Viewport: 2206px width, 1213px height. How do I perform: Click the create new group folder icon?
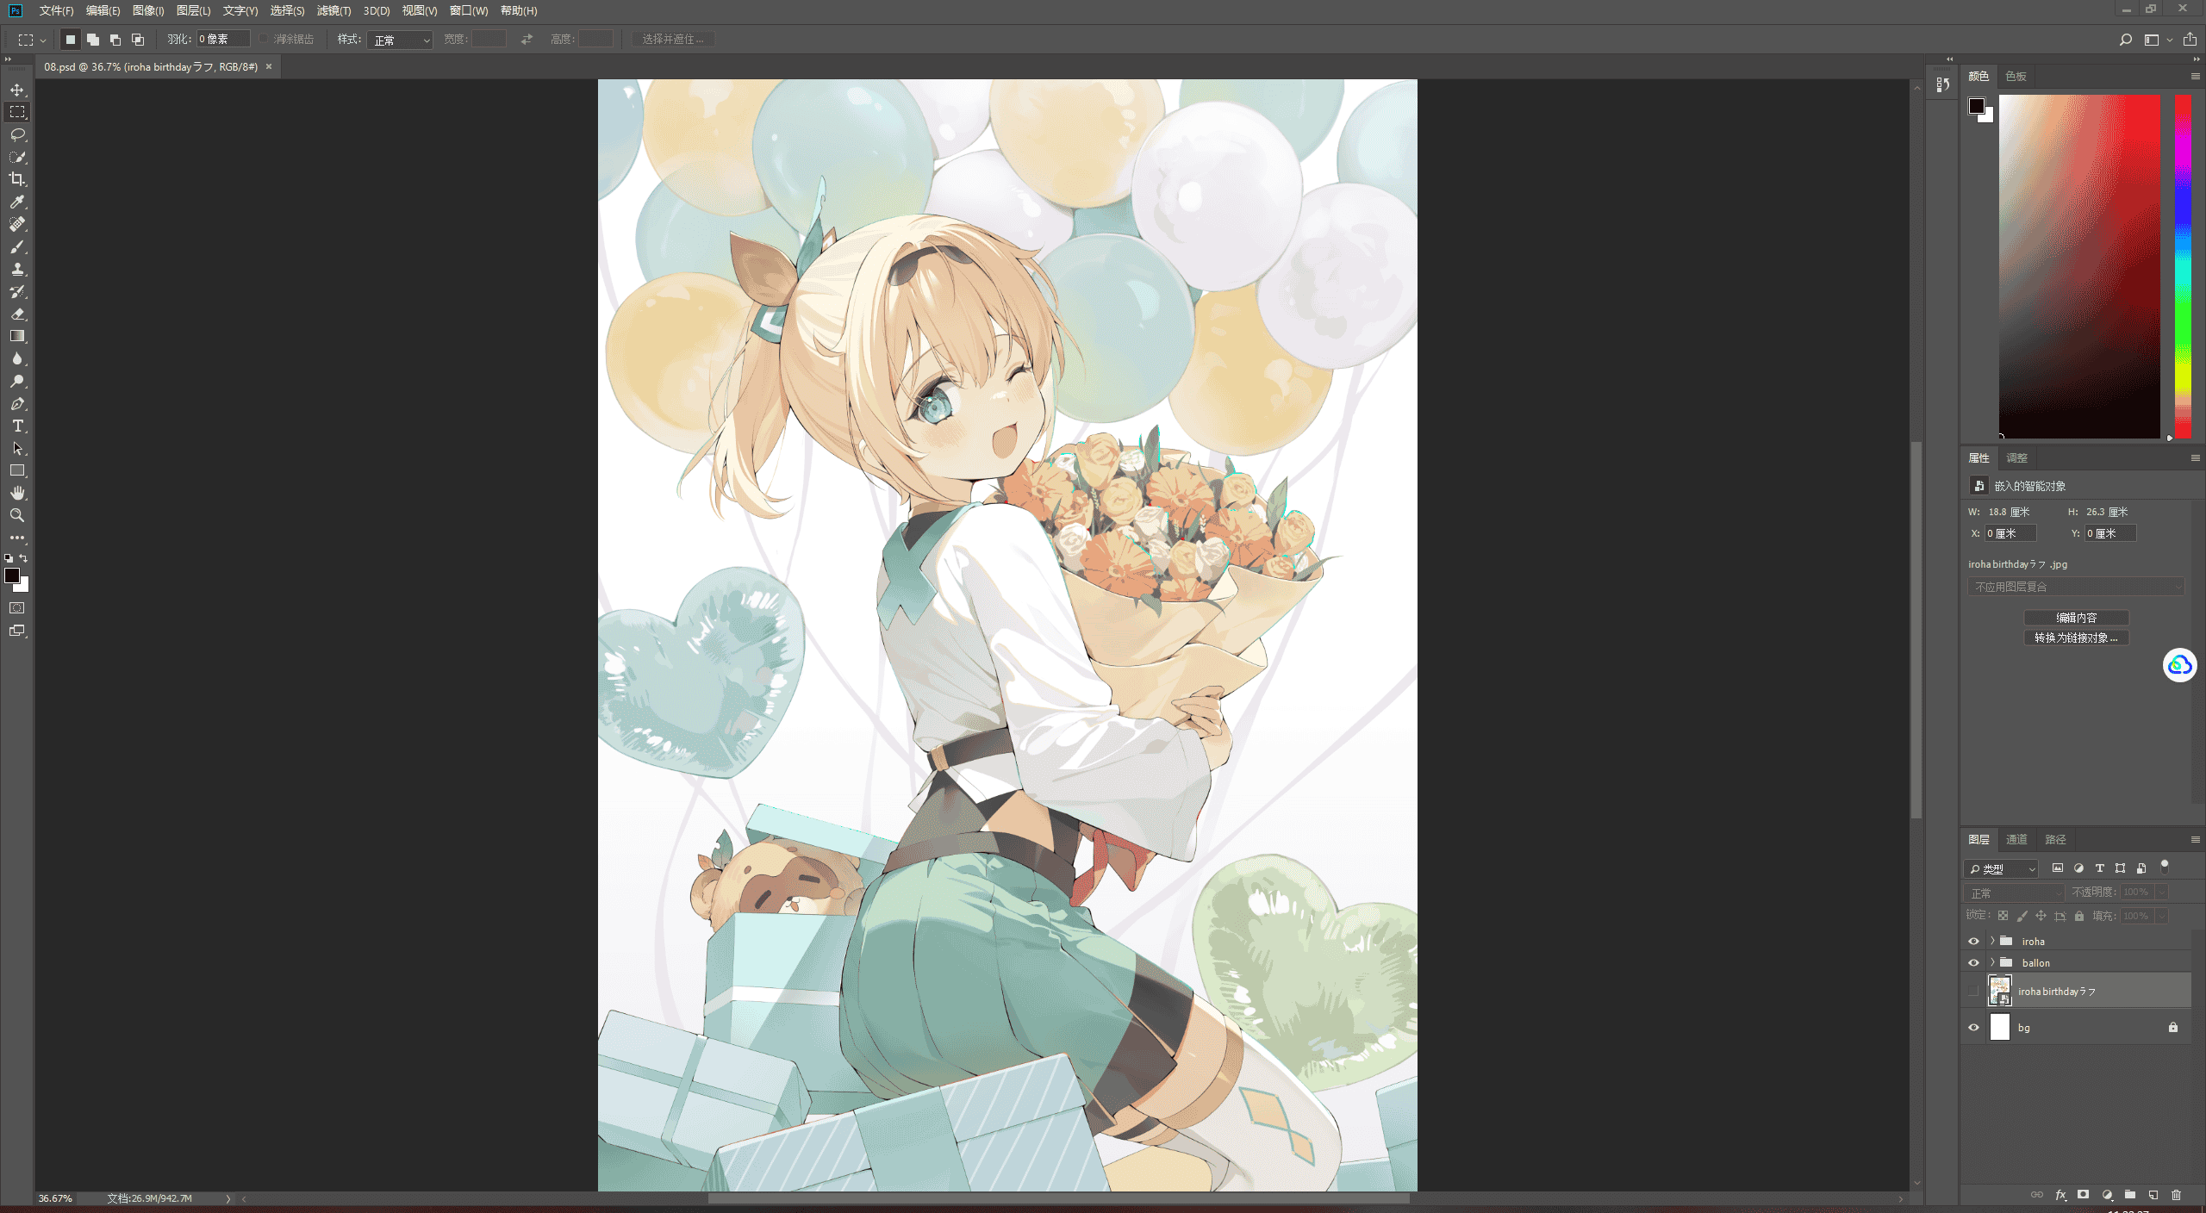pos(2129,1195)
